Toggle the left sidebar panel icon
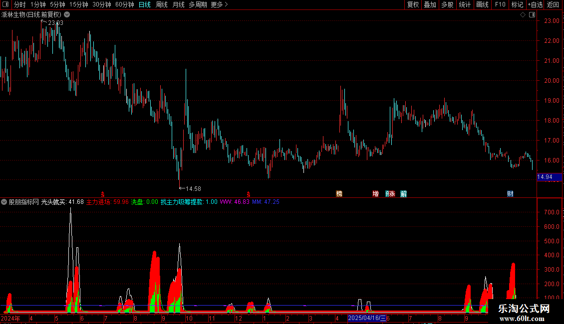The width and height of the screenshot is (564, 324). click(x=5, y=4)
